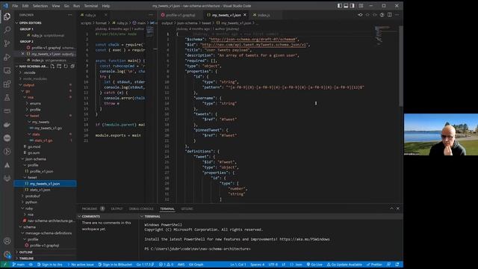Image resolution: width=478 pixels, height=269 pixels.
Task: Click Customize Layout icon in title bar
Action: click(x=361, y=6)
